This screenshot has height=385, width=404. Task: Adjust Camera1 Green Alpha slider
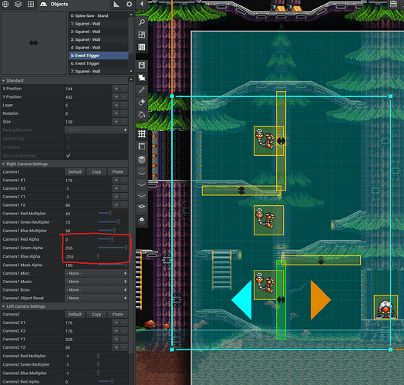[113, 248]
